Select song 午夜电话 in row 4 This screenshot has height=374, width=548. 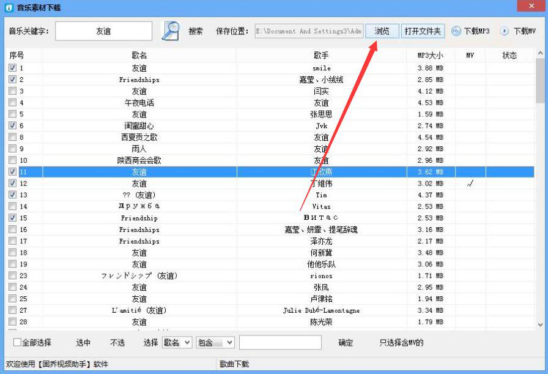click(x=139, y=102)
